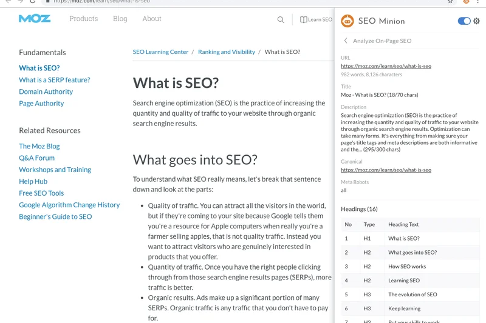Open What is a SERP feature? link
This screenshot has height=323, width=486.
pos(54,80)
